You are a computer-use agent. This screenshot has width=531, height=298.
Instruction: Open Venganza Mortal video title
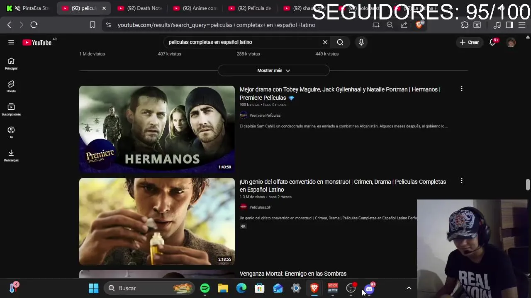point(293,274)
